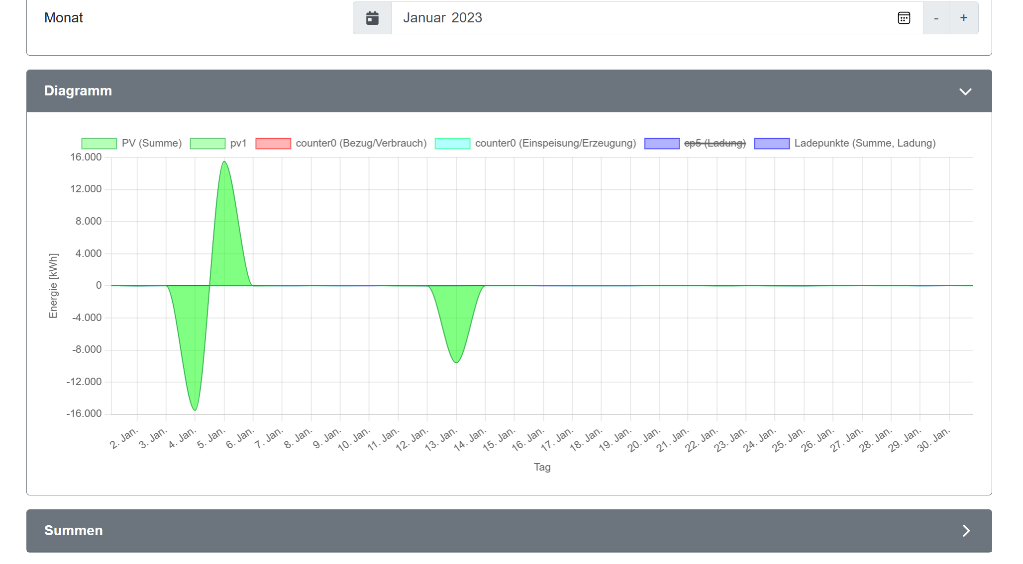Image resolution: width=1023 pixels, height=564 pixels.
Task: Click the red counter0 Bezug color swatch
Action: tap(273, 144)
